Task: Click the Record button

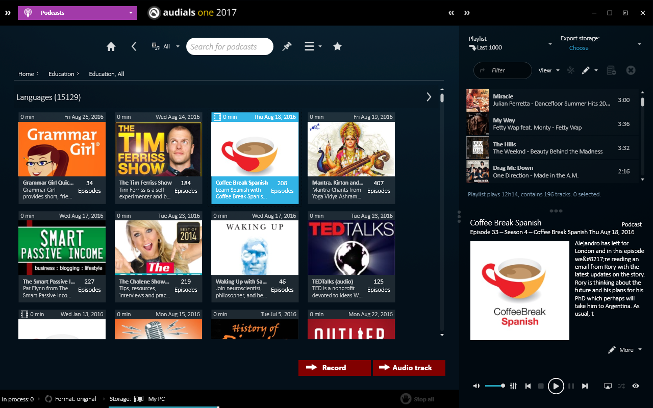Action: point(335,368)
